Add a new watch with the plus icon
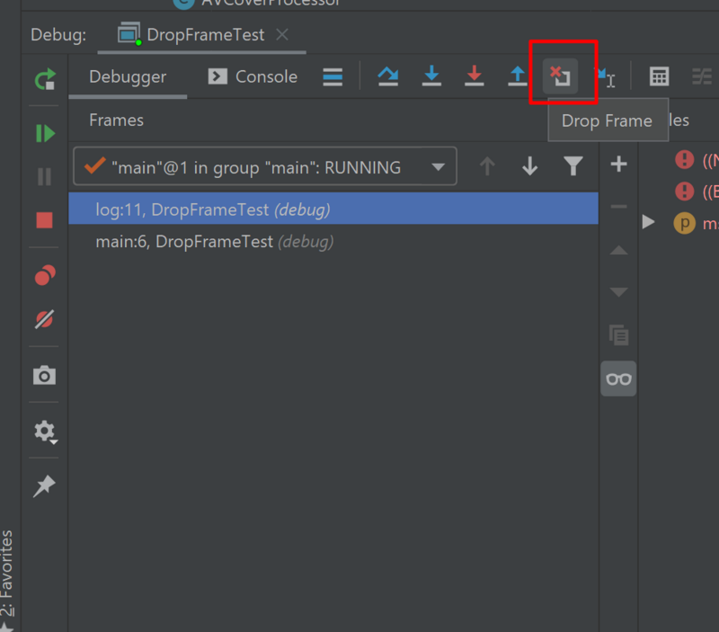 pyautogui.click(x=618, y=164)
